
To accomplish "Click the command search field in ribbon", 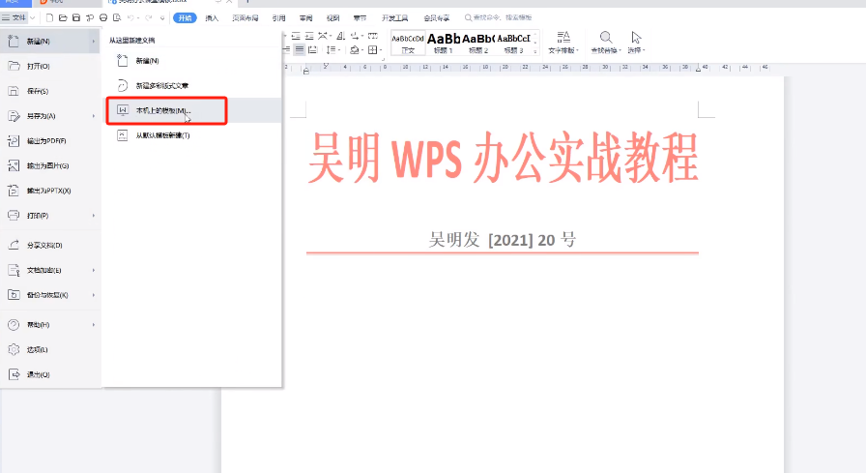I will click(x=498, y=17).
